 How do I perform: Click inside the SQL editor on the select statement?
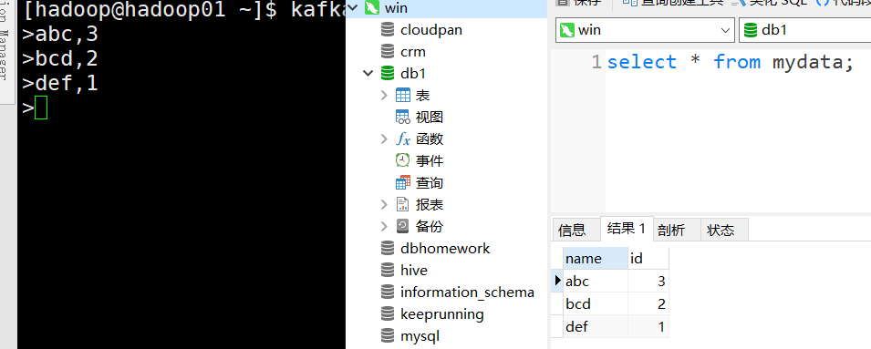point(730,62)
